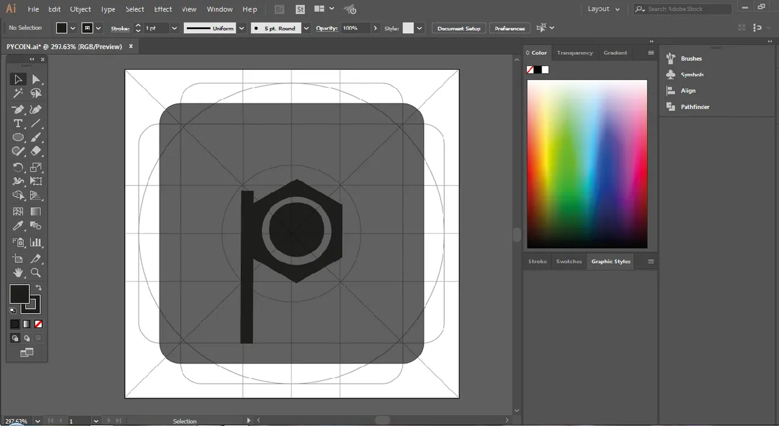Open the Layout workspace switcher
Viewport: 779px width, 426px height.
(x=604, y=9)
